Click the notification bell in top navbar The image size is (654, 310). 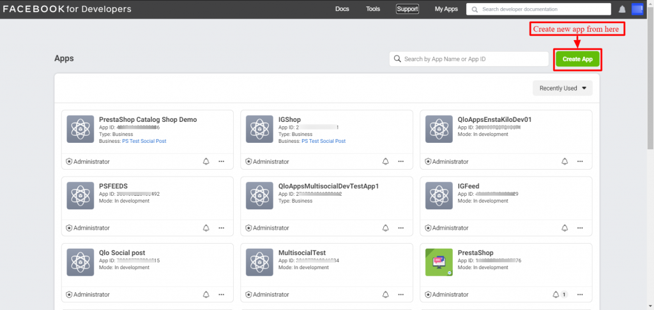(x=622, y=9)
